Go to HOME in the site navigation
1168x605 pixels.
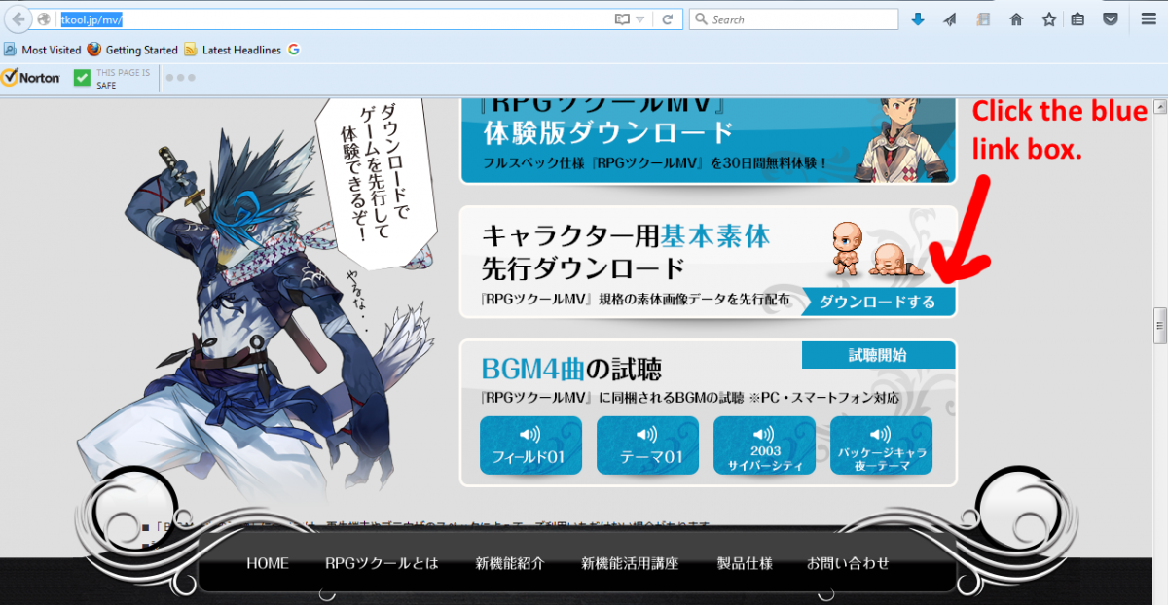[268, 563]
